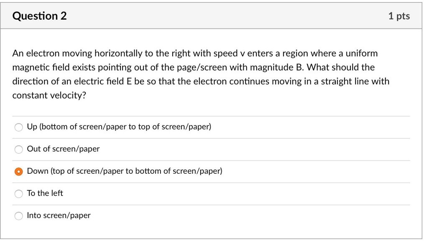Viewport: 424px width, 241px height.
Task: Click the text "Down (top of screen/paper to bottom of screen/paper)"
Action: 125,171
